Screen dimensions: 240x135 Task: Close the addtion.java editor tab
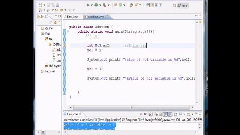pos(106,16)
